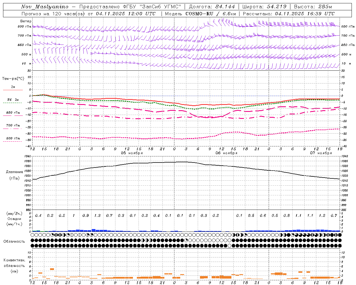Click the 0.8 precipitation value

(x=286, y=216)
